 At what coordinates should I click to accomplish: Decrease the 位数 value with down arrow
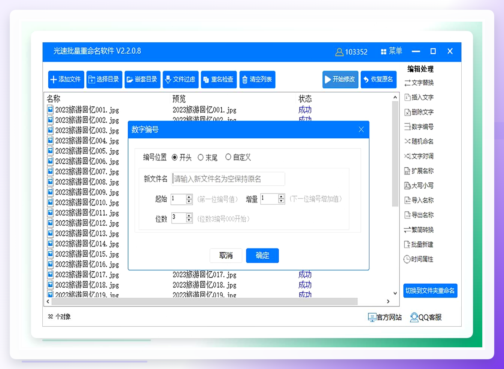click(189, 220)
